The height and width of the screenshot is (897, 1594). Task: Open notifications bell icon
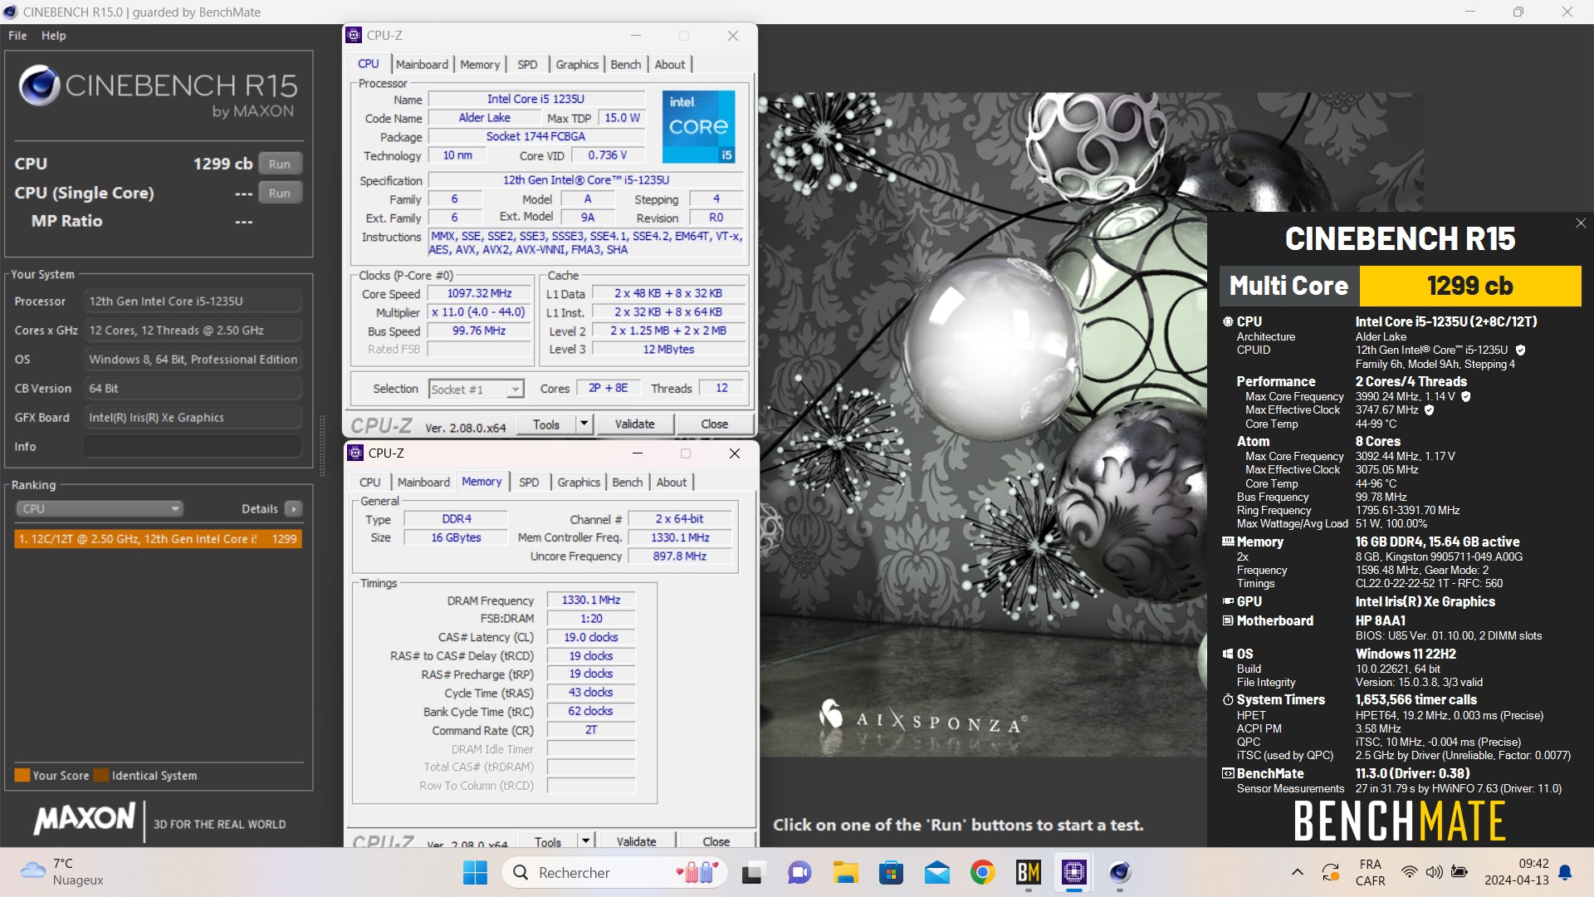tap(1565, 872)
